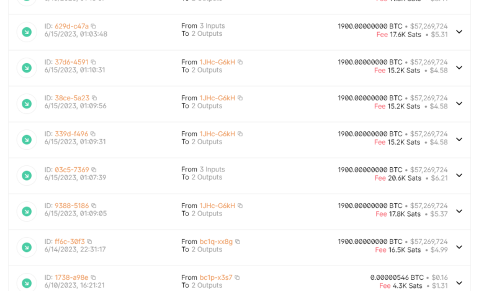Click the green arrow icon for 9388-5186
Screen dimensions: 484x291
point(27,212)
